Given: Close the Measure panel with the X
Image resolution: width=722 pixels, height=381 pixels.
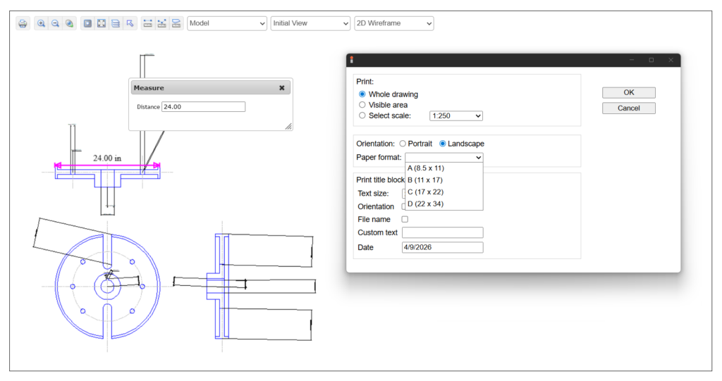Looking at the screenshot, I should click(x=282, y=88).
